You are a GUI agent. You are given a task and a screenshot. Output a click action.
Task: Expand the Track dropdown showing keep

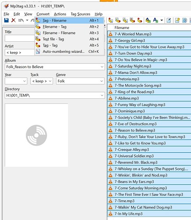coord(50,81)
